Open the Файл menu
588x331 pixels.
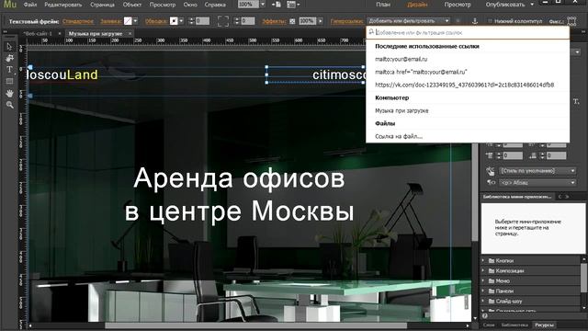pyautogui.click(x=30, y=5)
